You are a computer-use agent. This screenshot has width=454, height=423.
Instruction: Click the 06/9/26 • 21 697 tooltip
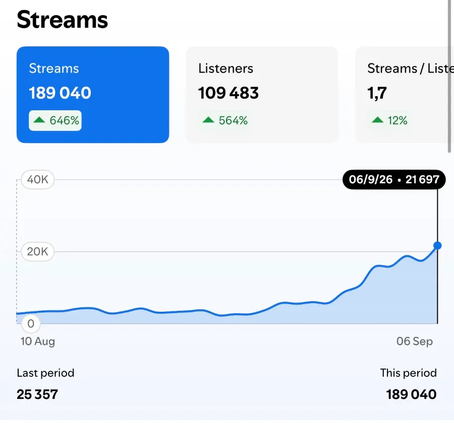pyautogui.click(x=394, y=180)
